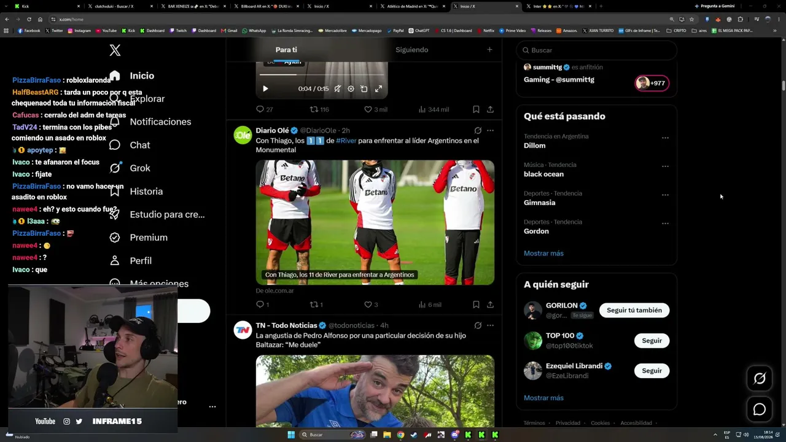Open the Diario Olé profile avatar
786x442 pixels.
243,135
